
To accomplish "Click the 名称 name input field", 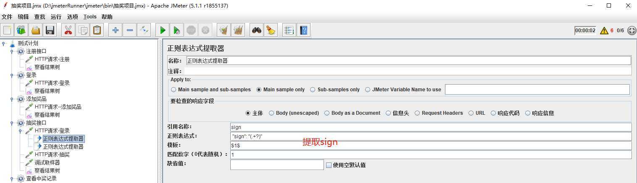I will (408, 61).
